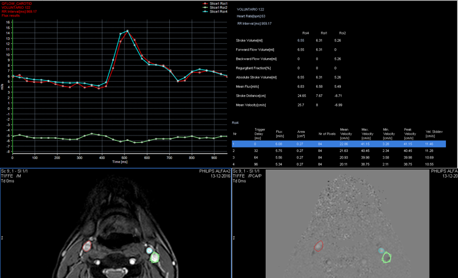This screenshot has width=458, height=278.
Task: Select table row with trigger delay 96
Action: [339, 164]
